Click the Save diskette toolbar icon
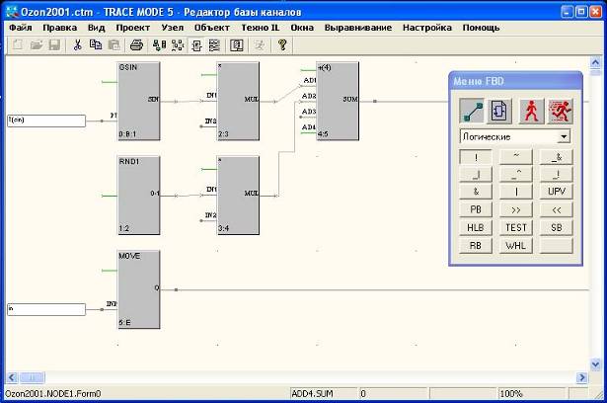 [x=54, y=45]
